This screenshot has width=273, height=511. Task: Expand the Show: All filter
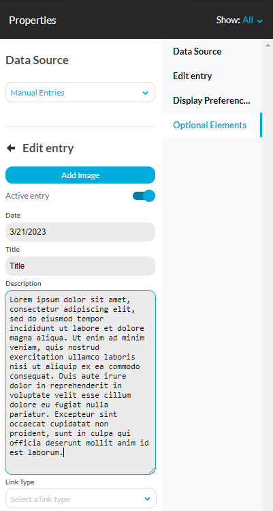[240, 20]
